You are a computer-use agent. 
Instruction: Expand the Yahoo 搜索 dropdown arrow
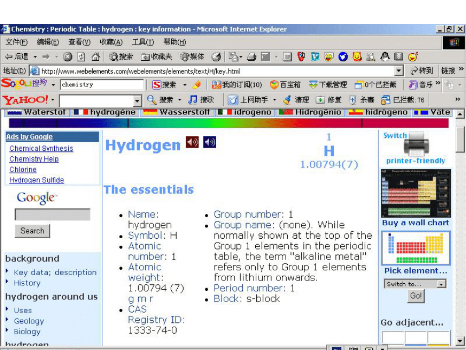(179, 100)
